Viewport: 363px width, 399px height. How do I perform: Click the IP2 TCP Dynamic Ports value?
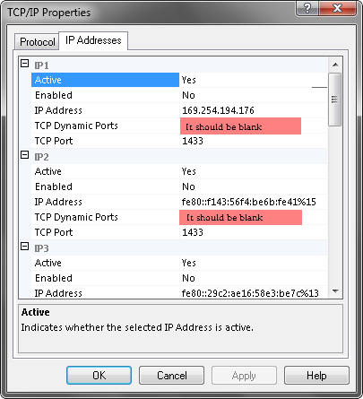click(x=254, y=217)
